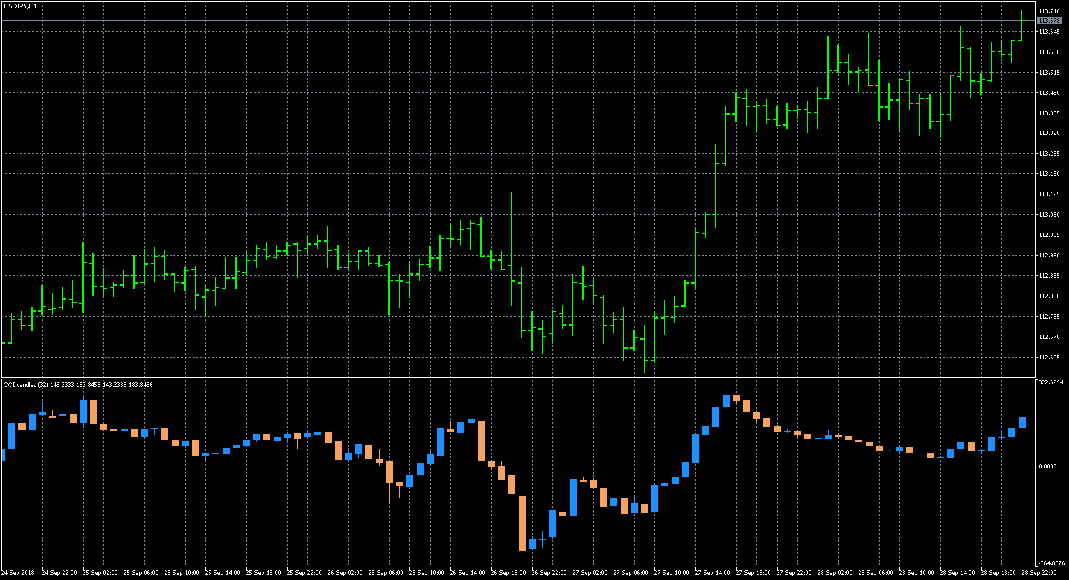Click the 25 Sep 02:00 time label

[x=100, y=573]
